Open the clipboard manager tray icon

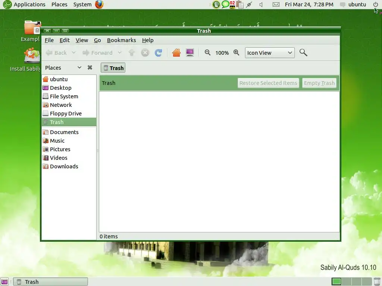pyautogui.click(x=240, y=4)
